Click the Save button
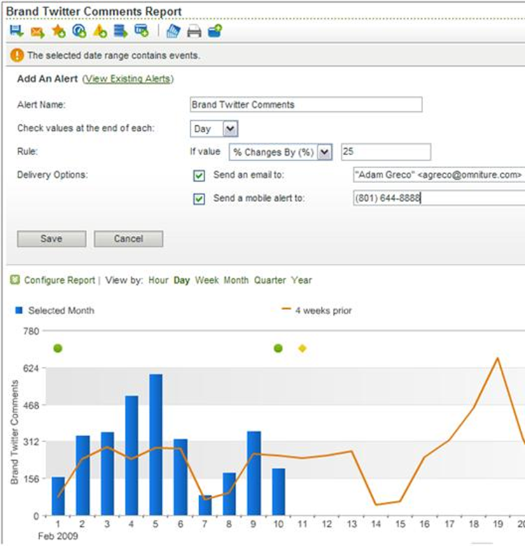This screenshot has height=546, width=525. 52,239
